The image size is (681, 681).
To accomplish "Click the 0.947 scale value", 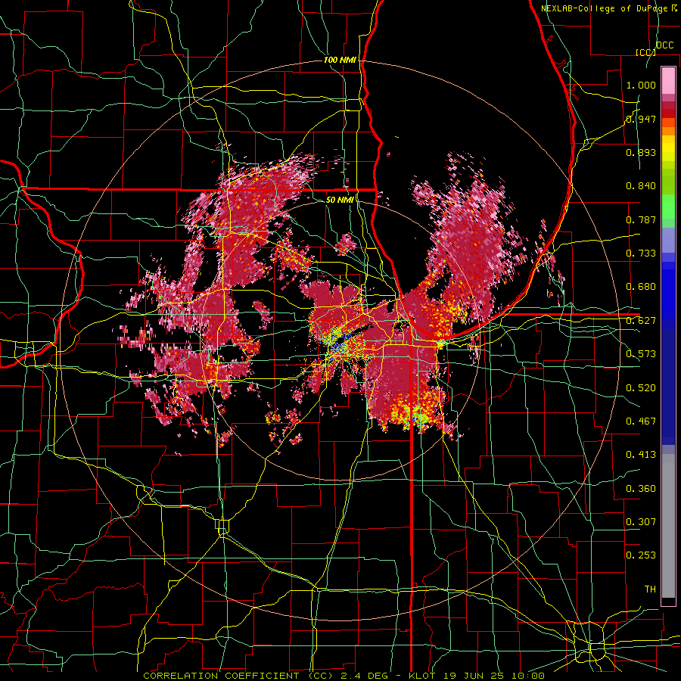I will pos(641,119).
